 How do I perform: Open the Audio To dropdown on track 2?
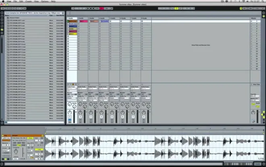click(x=83, y=98)
